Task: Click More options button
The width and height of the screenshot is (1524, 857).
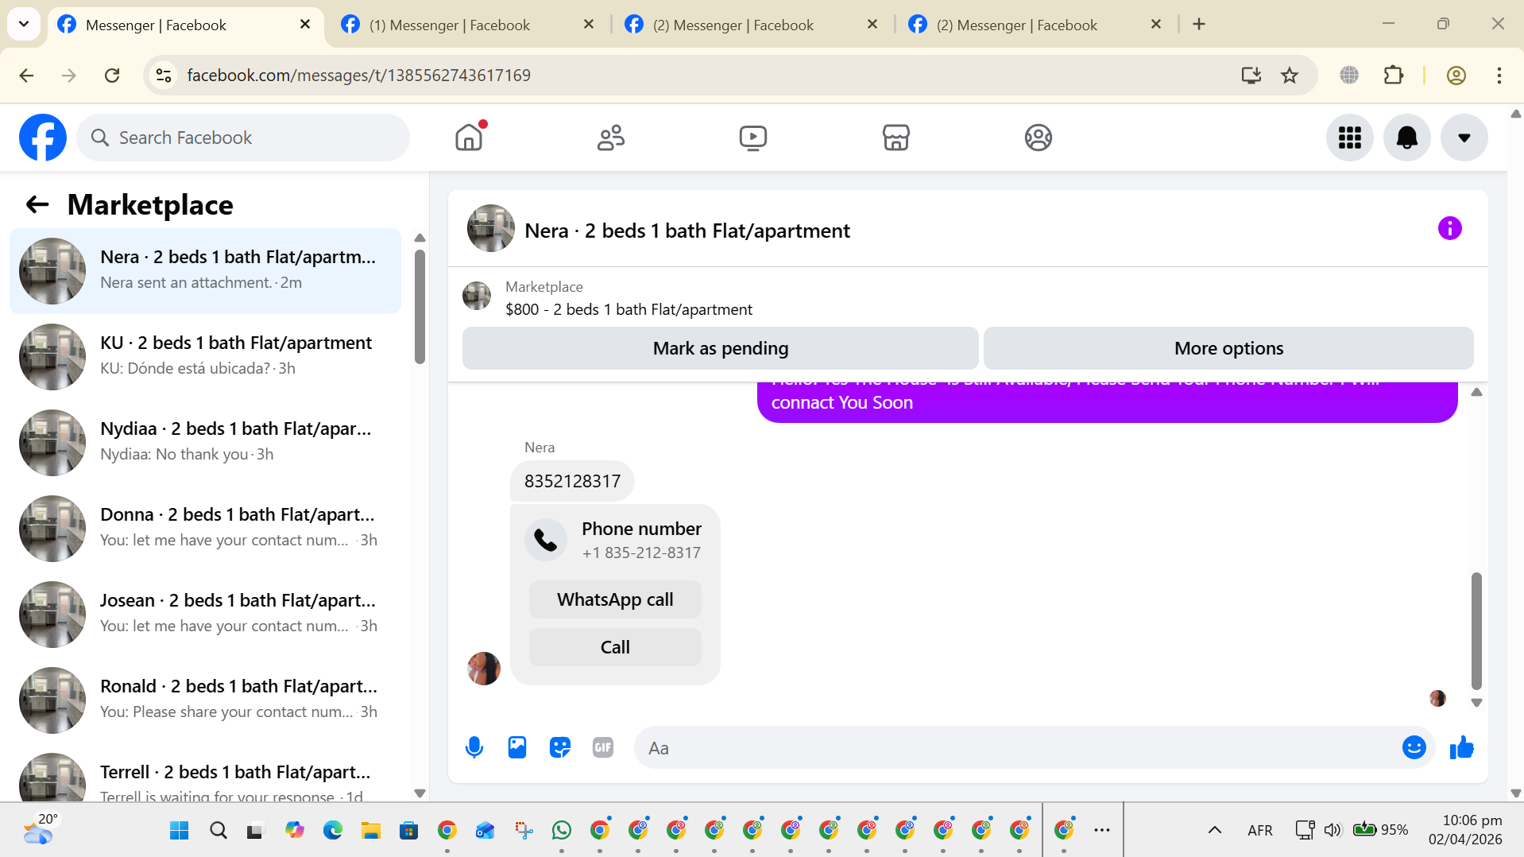Action: click(x=1228, y=348)
